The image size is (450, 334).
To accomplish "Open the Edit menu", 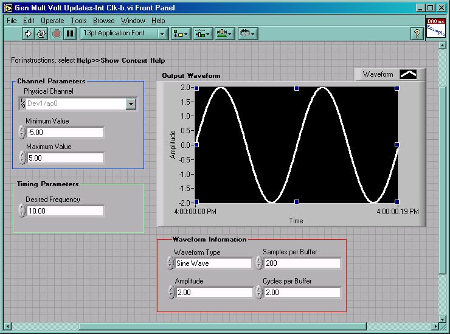I will [29, 21].
